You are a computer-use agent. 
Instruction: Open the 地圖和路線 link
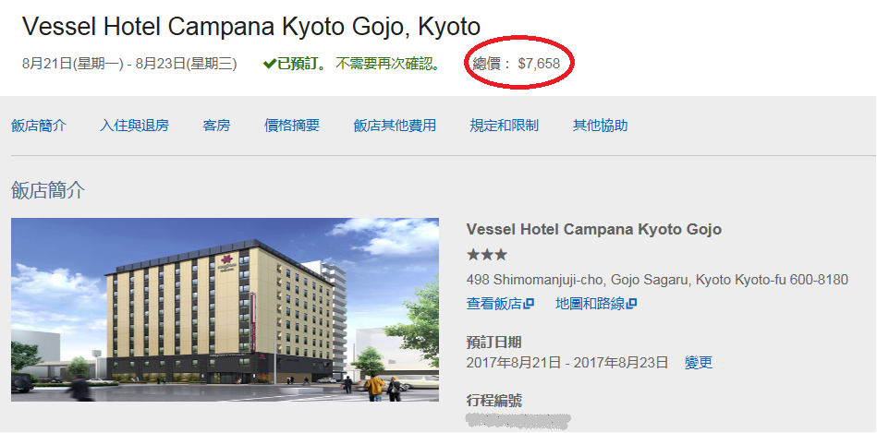click(x=591, y=304)
